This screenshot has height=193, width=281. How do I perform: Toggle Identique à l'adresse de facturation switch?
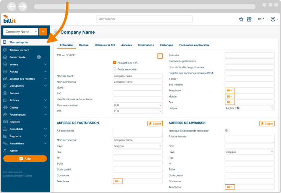point(227,131)
